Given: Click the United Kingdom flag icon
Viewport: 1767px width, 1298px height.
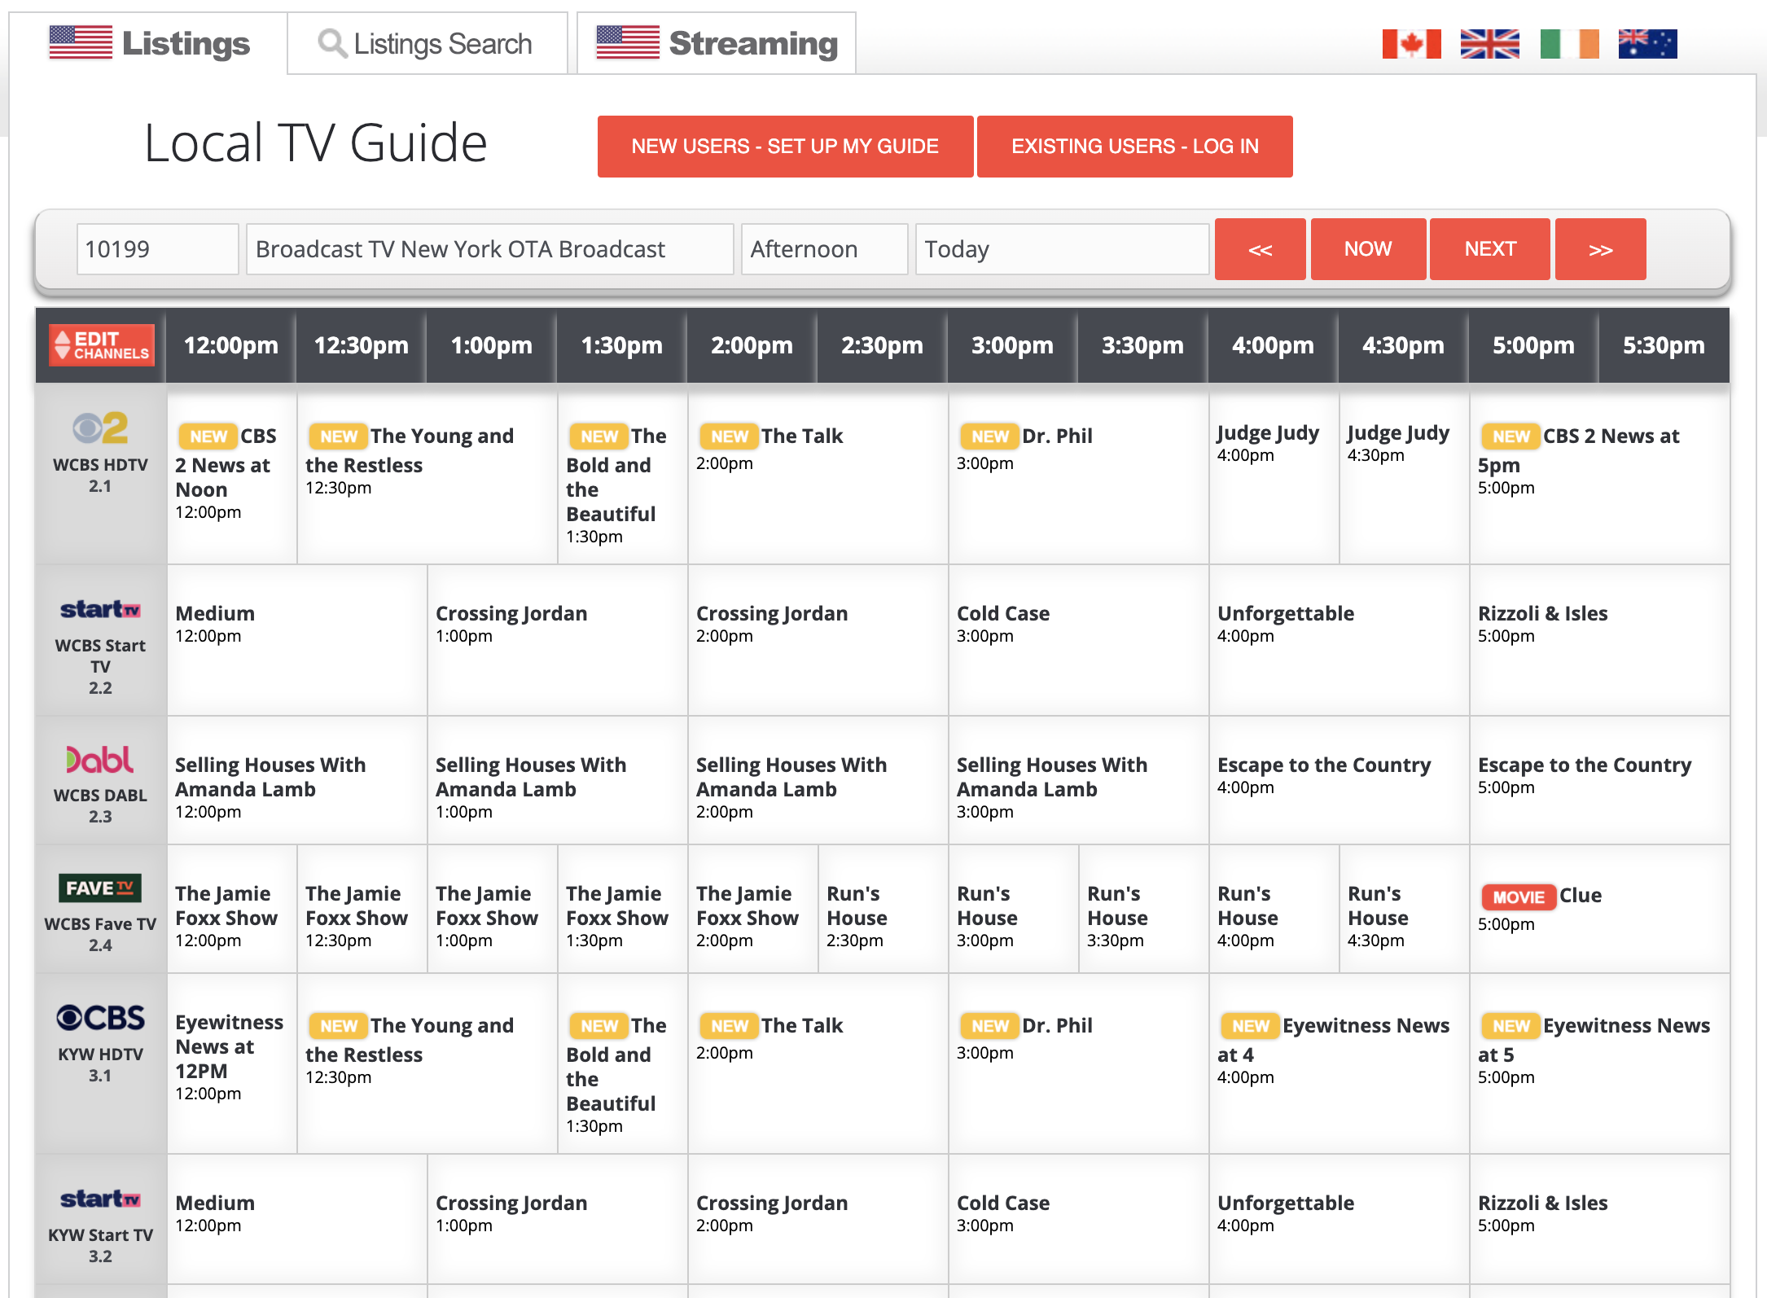Looking at the screenshot, I should coord(1489,44).
